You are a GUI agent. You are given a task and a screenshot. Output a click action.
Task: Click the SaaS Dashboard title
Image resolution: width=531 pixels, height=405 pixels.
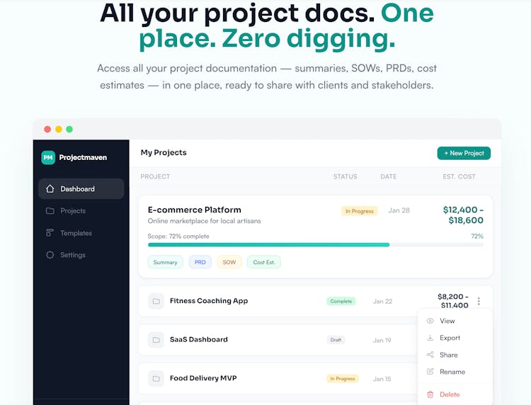(x=199, y=339)
